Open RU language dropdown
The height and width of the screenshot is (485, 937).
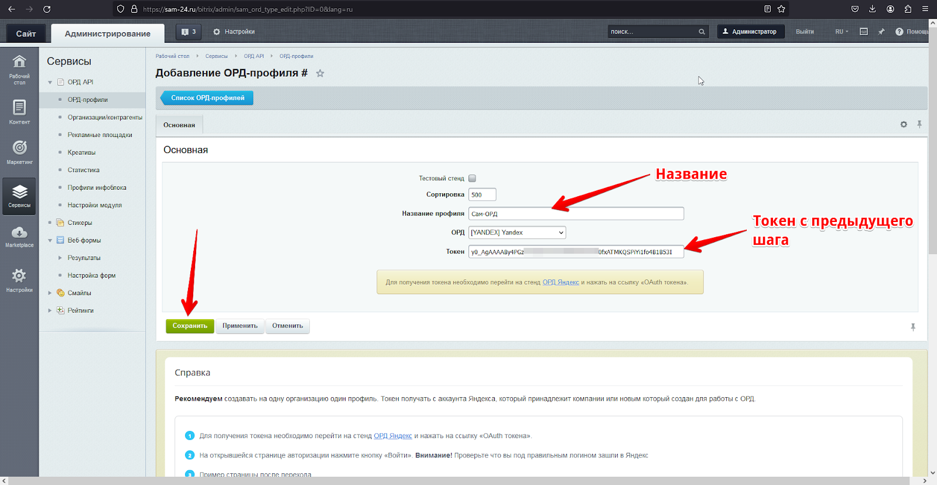click(842, 32)
